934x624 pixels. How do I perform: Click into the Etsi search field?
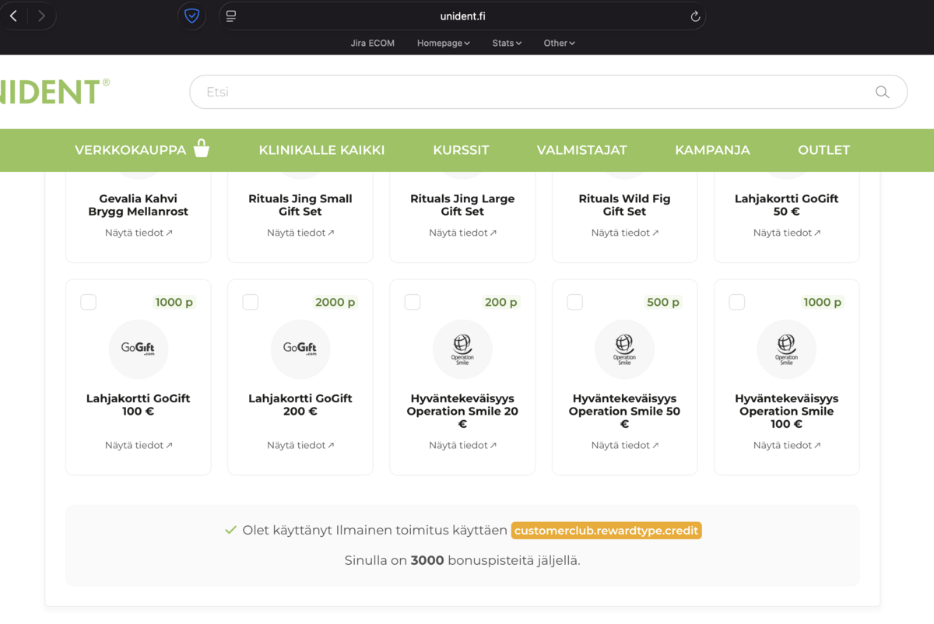pyautogui.click(x=529, y=92)
